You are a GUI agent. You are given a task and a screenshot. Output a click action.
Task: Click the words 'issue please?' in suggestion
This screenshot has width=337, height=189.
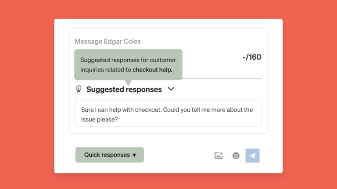100,119
